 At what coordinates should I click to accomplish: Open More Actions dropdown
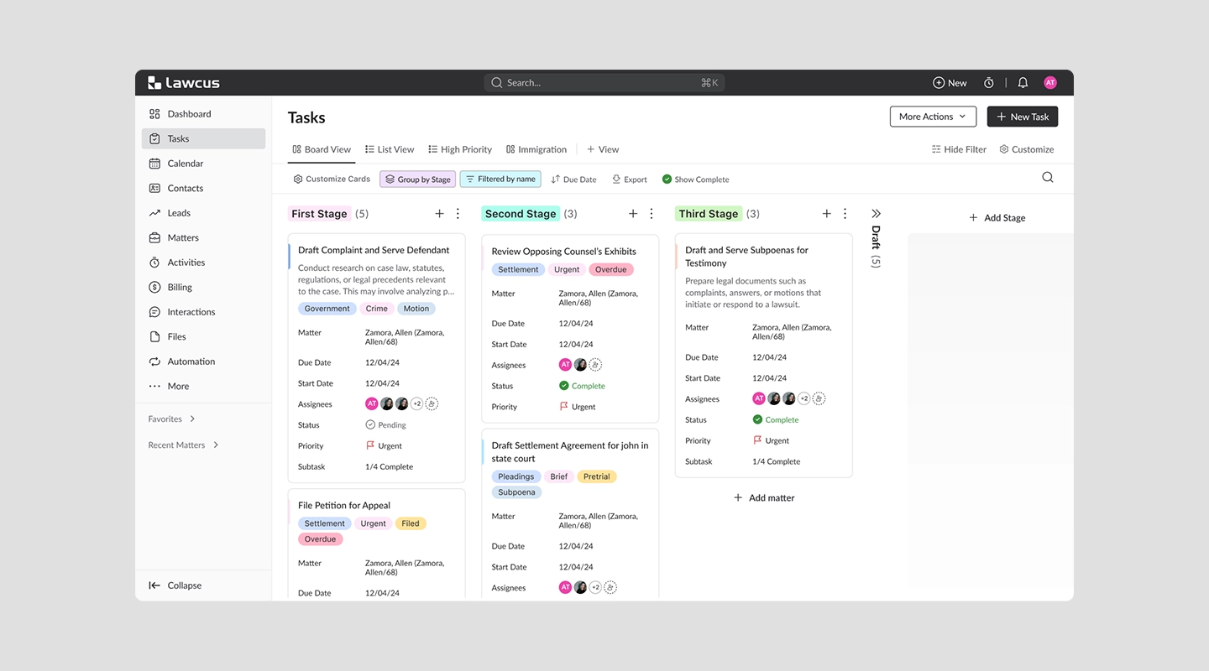click(x=933, y=117)
